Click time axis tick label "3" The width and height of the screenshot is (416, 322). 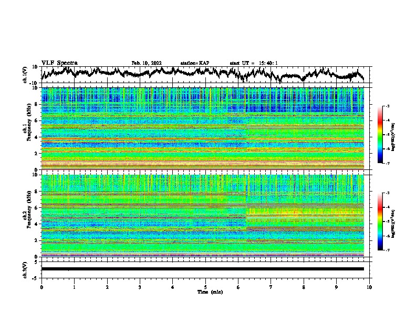140,287
